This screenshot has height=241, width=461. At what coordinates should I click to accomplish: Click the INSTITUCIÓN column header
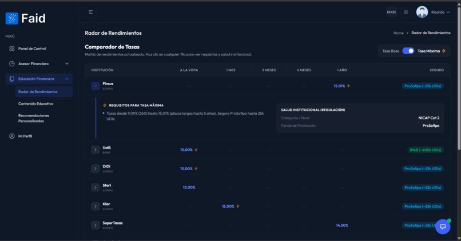[102, 70]
